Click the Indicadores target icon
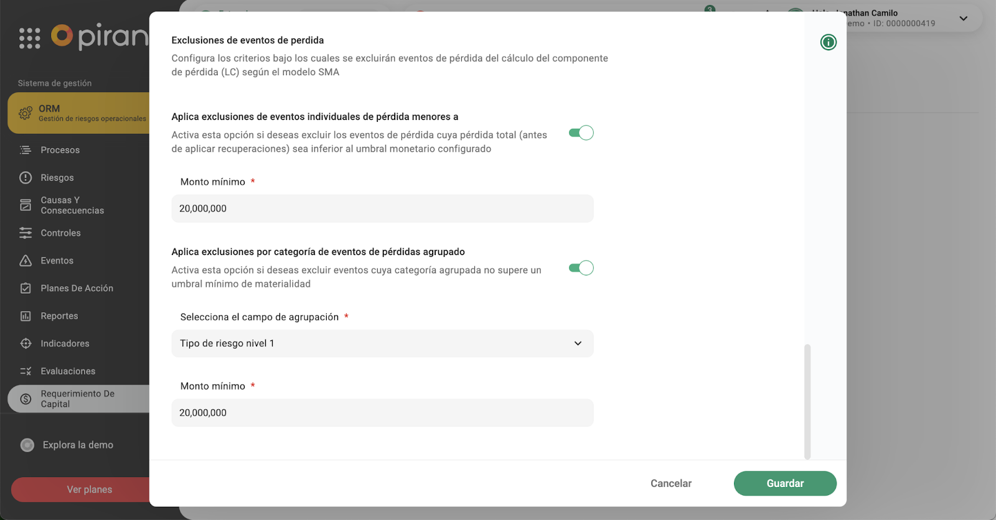This screenshot has height=520, width=996. coord(26,343)
